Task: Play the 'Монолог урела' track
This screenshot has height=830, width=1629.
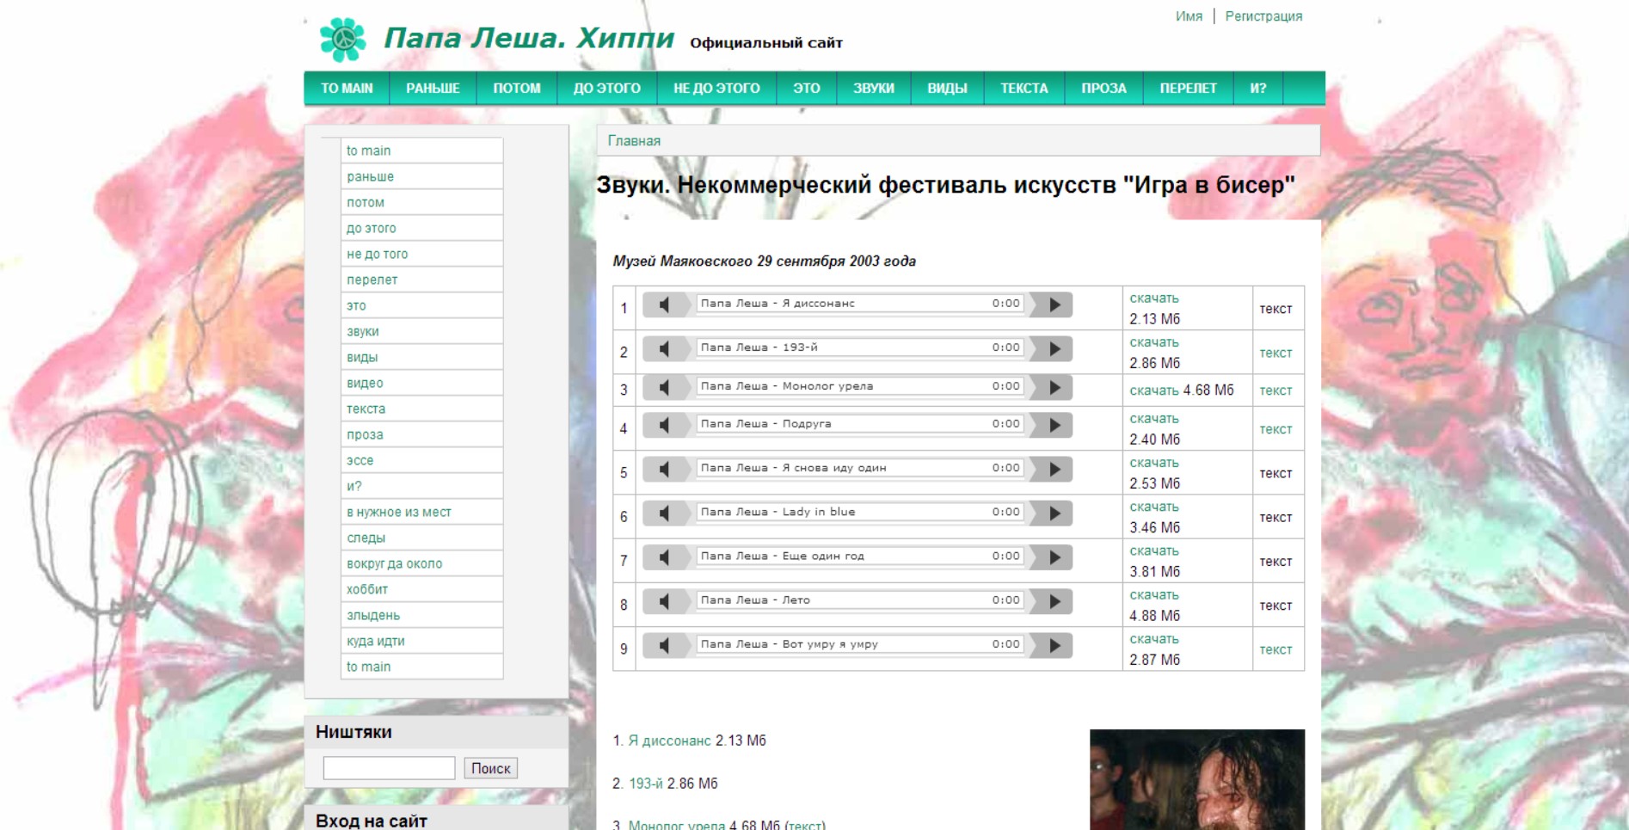Action: pyautogui.click(x=1054, y=387)
